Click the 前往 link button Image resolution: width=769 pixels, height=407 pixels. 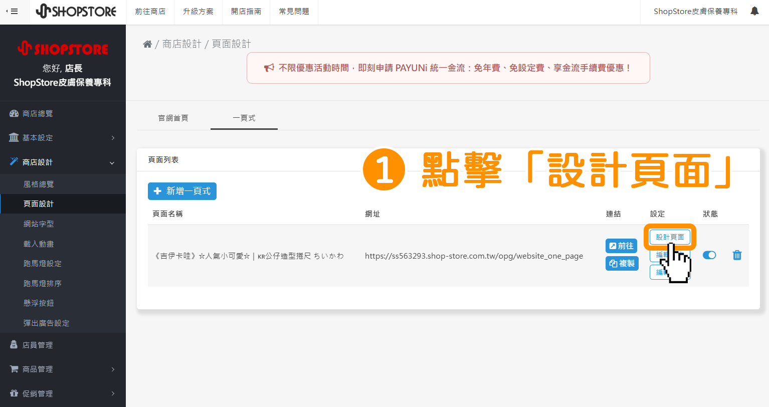pyautogui.click(x=622, y=246)
